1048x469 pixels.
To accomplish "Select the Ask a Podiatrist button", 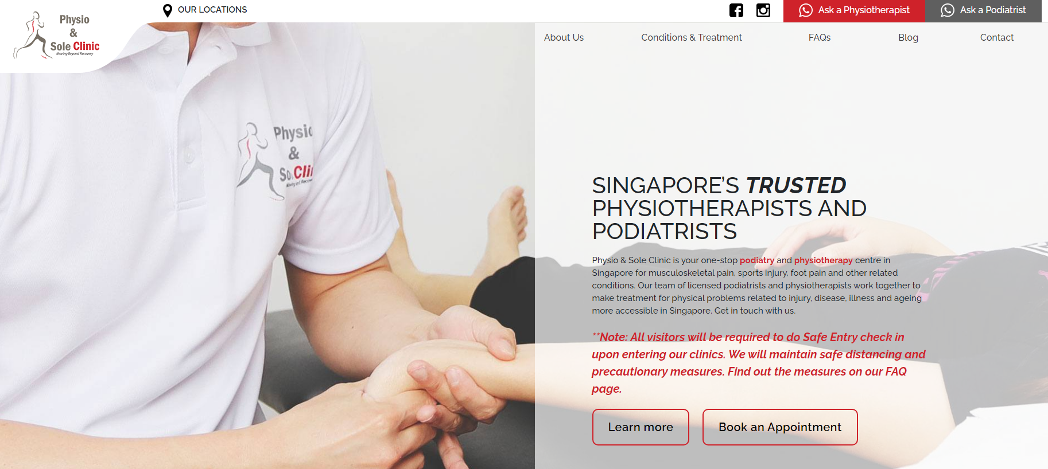I will (x=983, y=11).
